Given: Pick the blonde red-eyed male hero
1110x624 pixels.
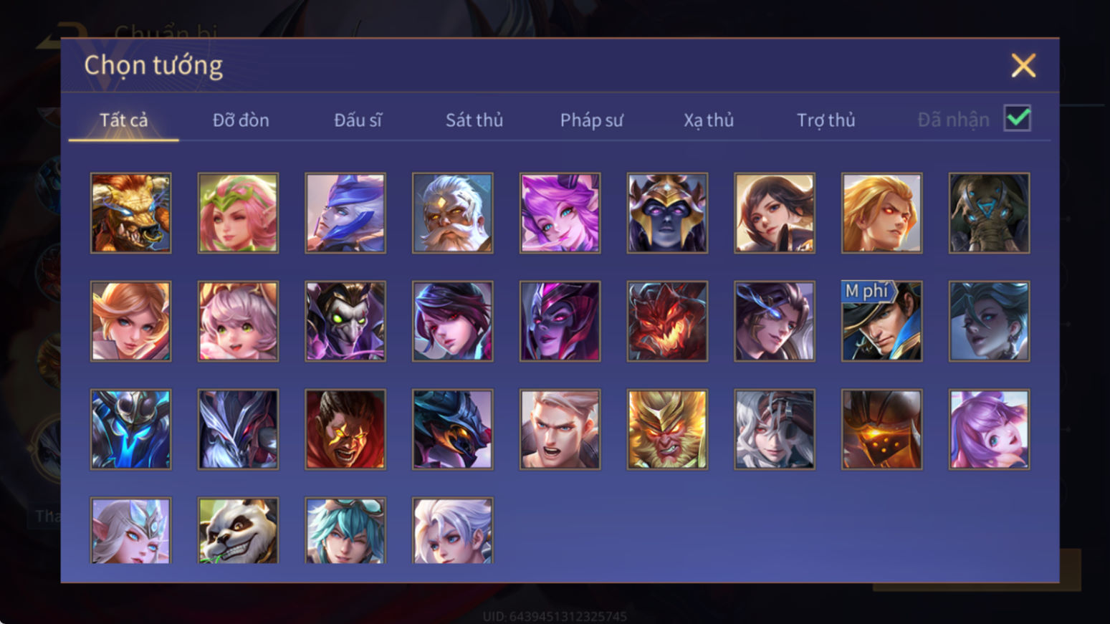Looking at the screenshot, I should tap(881, 213).
